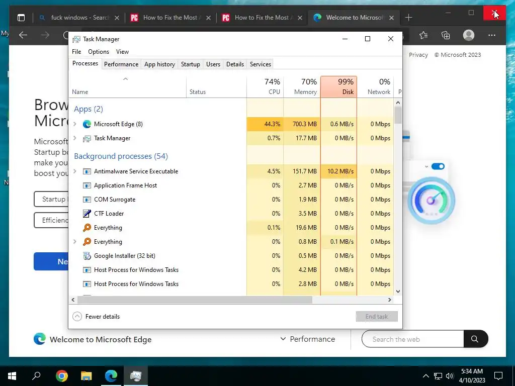Screen dimensions: 515x386
Task: Open Edge Settings and more ellipsis
Action: (x=492, y=35)
